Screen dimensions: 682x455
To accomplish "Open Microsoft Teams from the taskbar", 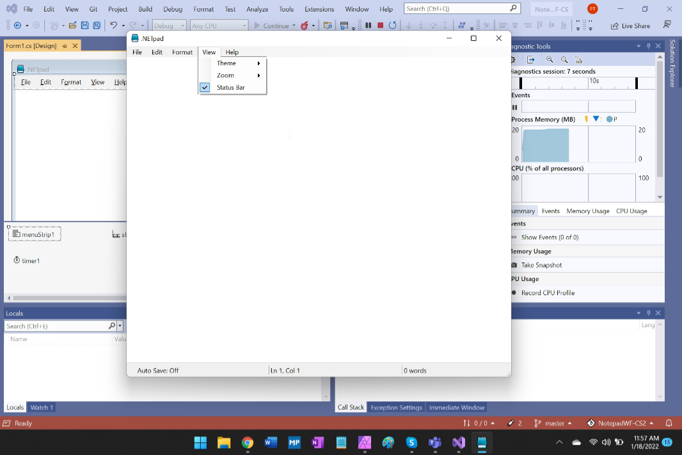I will (435, 442).
